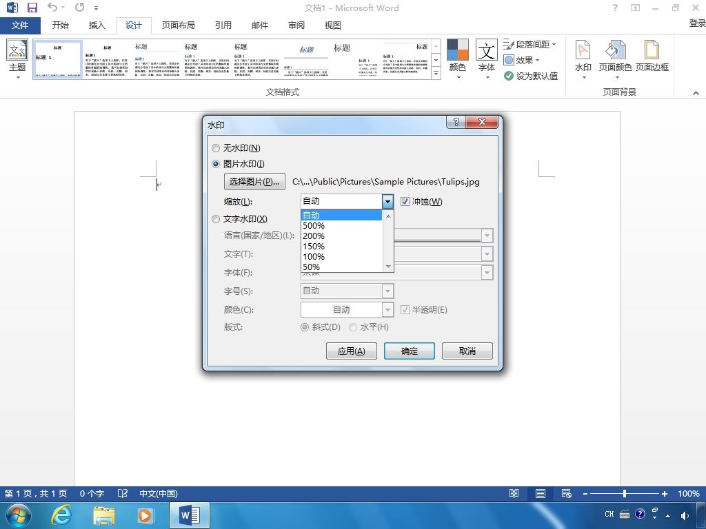Viewport: 706px width, 529px height.
Task: Open the 缩放 scale dropdown arrow
Action: pos(387,202)
